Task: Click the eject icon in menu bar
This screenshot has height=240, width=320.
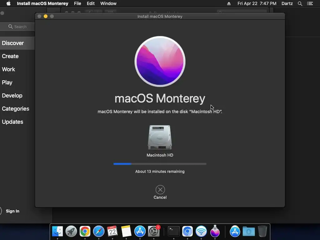Action: pyautogui.click(x=229, y=3)
